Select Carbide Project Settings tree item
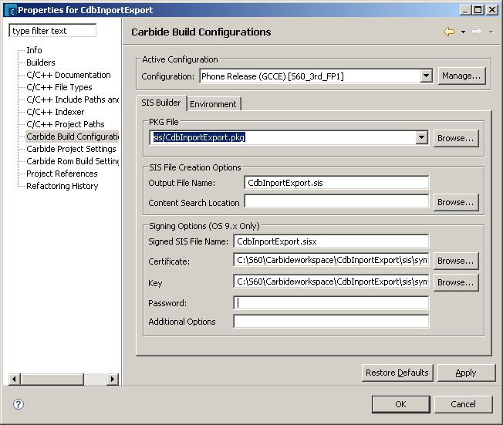The width and height of the screenshot is (503, 425). pyautogui.click(x=71, y=149)
